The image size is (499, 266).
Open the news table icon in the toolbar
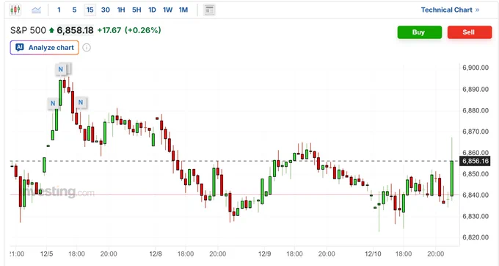point(209,10)
